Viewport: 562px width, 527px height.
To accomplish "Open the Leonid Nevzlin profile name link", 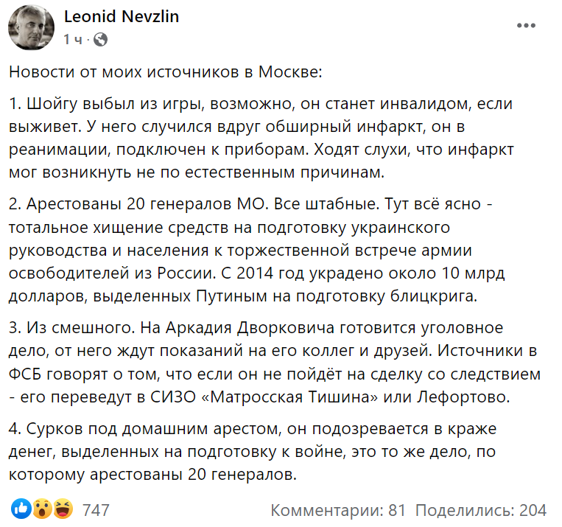I will [122, 17].
